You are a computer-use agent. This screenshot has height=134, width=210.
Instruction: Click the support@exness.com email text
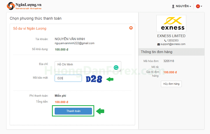173,44
